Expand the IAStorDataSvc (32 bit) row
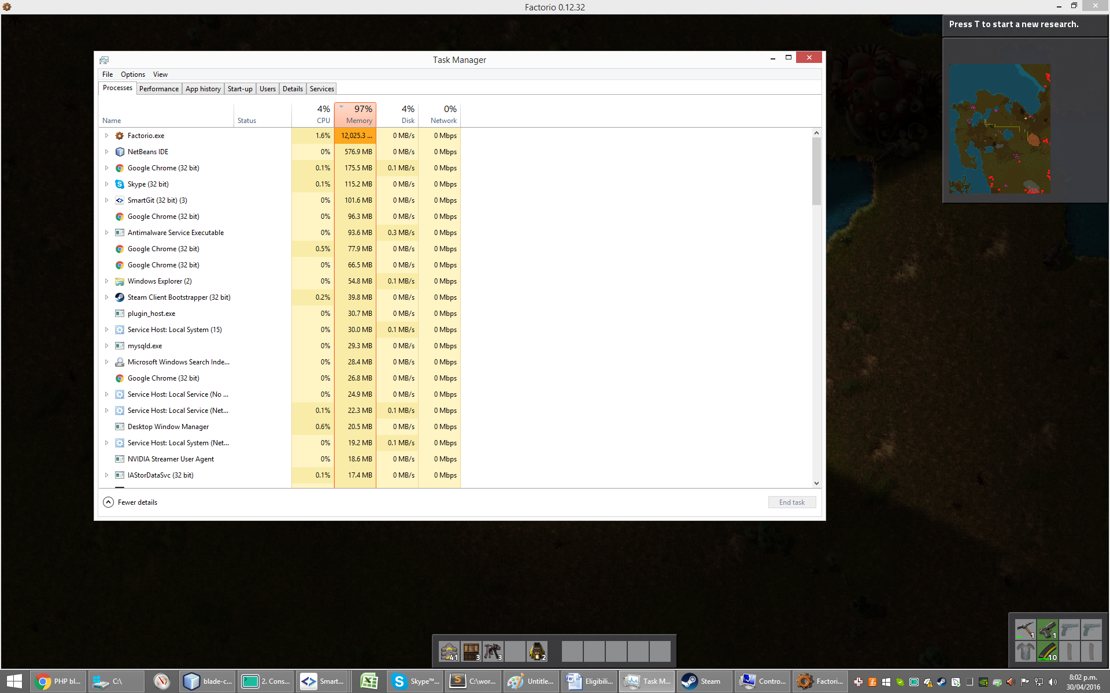The height and width of the screenshot is (693, 1110). click(x=106, y=475)
